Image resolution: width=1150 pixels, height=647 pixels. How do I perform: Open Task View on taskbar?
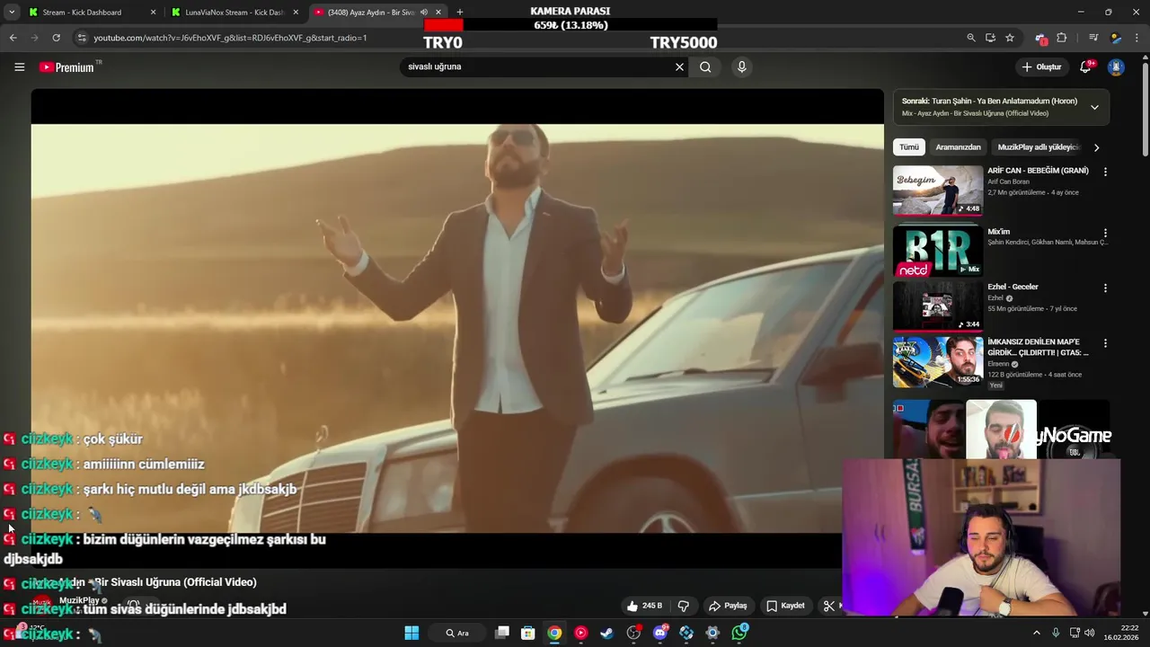[502, 633]
